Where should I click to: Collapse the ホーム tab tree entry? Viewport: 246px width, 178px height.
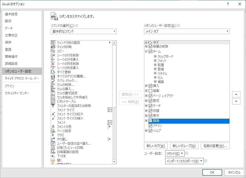click(146, 51)
